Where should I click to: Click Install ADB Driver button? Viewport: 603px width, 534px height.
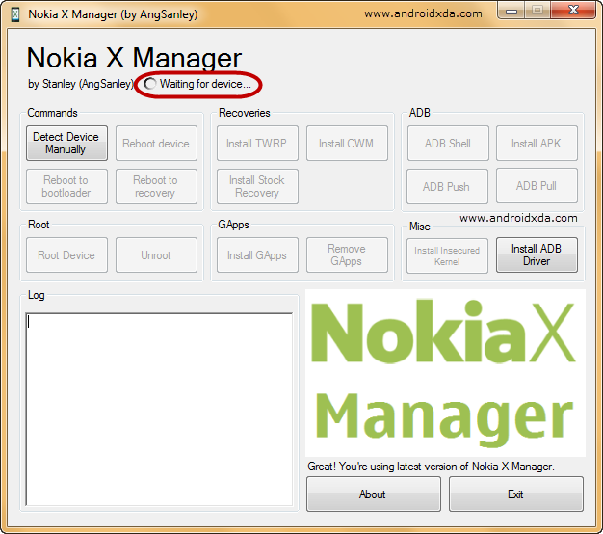click(x=537, y=255)
